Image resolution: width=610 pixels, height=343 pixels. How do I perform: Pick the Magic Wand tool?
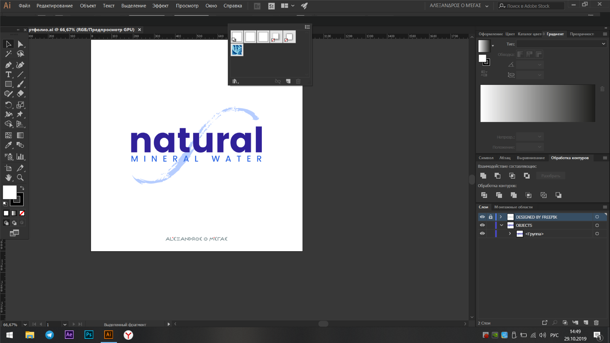click(8, 54)
